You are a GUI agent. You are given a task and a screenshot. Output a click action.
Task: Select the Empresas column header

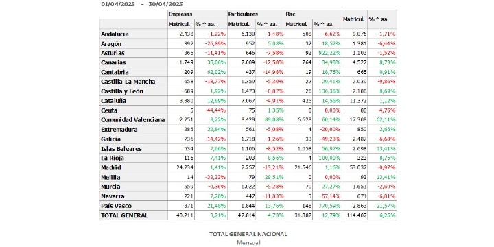[x=180, y=14]
